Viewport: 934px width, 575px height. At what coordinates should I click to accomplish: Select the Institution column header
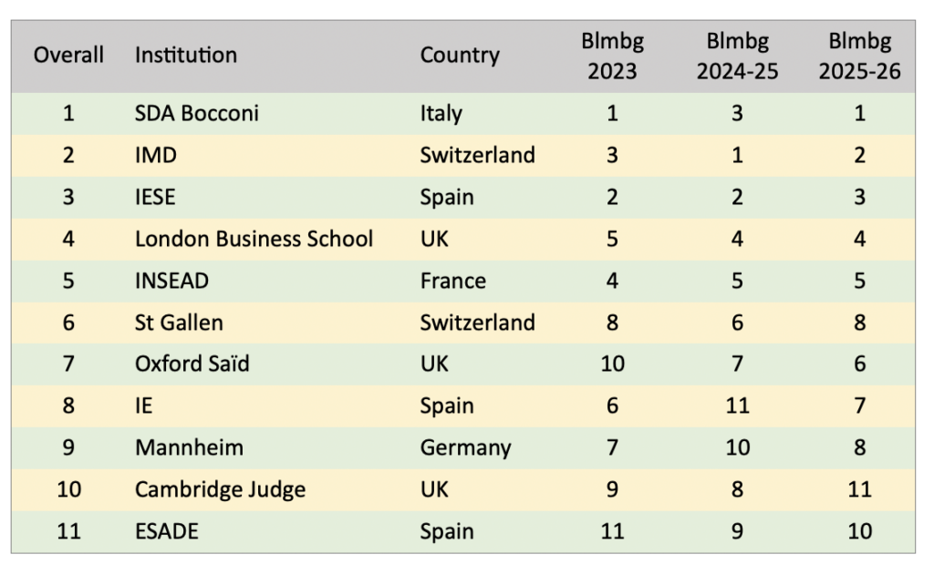click(x=186, y=55)
